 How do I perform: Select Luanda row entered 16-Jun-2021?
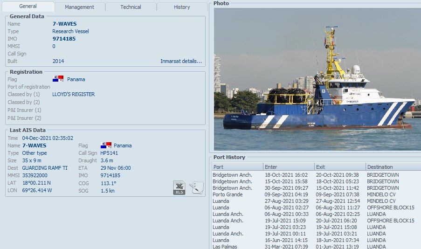click(x=316, y=240)
